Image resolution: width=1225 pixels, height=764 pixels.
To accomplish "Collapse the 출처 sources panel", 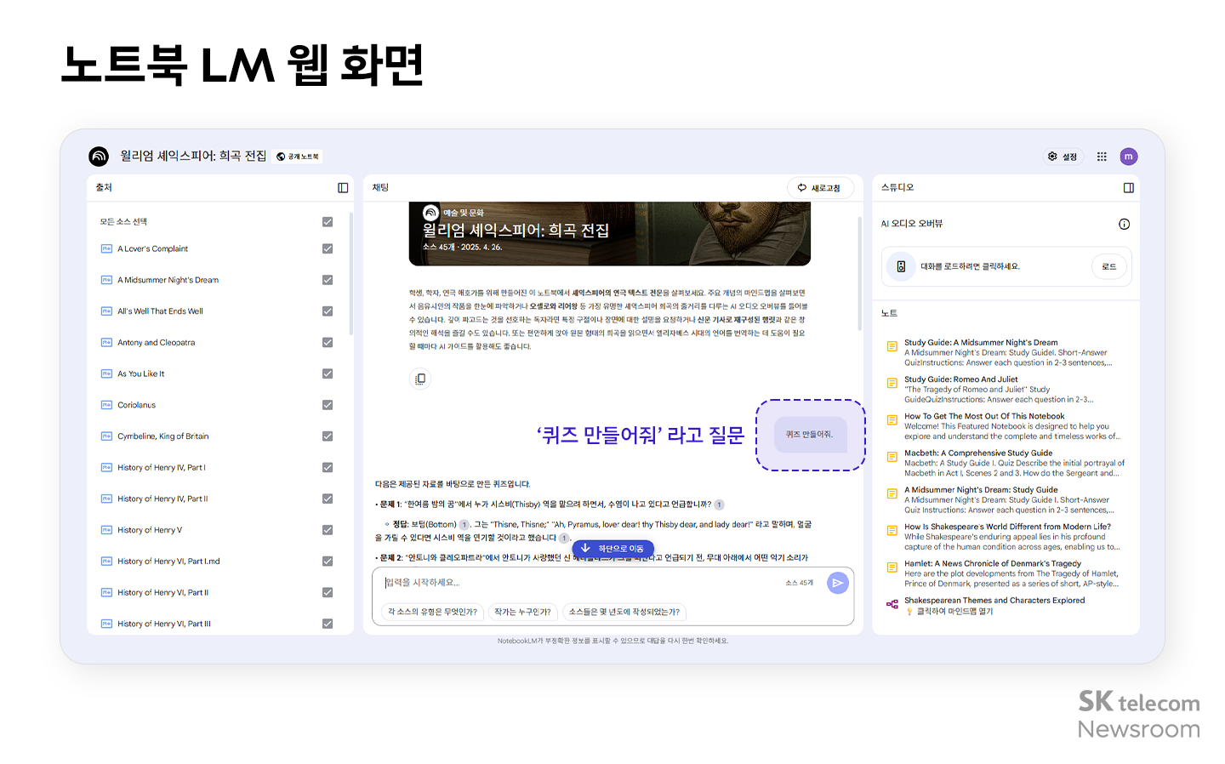I will pos(340,188).
